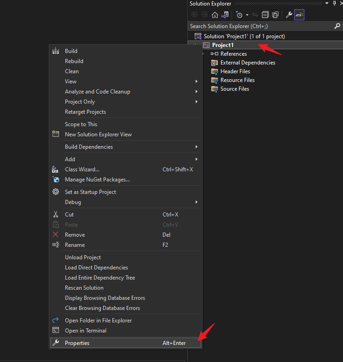Click the Show All Files icon
This screenshot has width=343, height=362.
[x=275, y=15]
